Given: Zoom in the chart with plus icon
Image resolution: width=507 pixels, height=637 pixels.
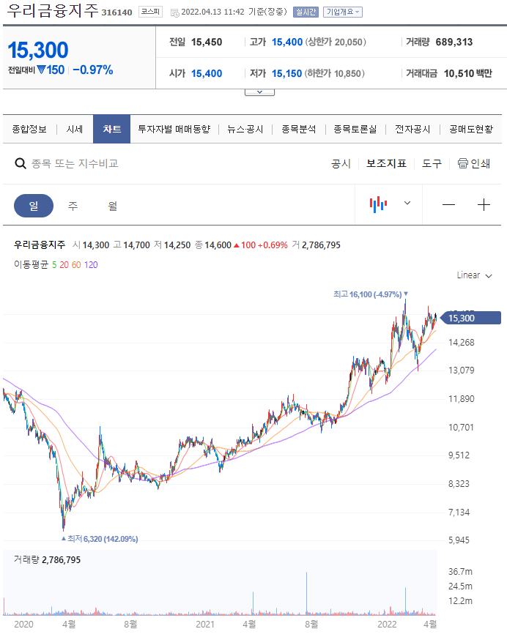Looking at the screenshot, I should point(484,204).
